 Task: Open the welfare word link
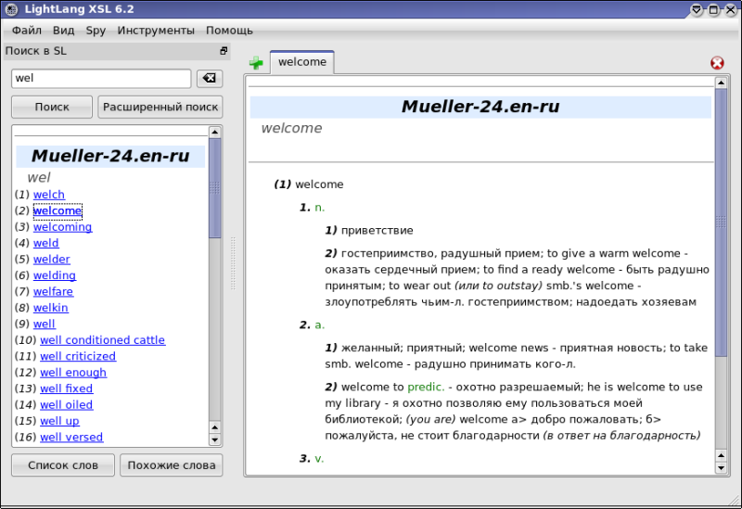pyautogui.click(x=53, y=291)
